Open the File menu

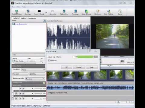point(14,7)
